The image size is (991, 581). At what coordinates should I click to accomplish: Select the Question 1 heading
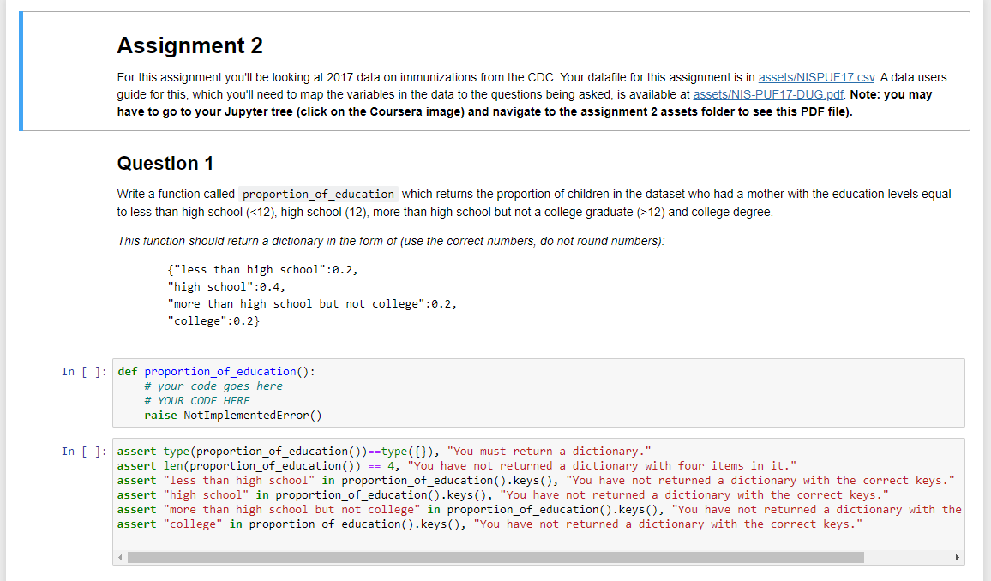pyautogui.click(x=165, y=163)
